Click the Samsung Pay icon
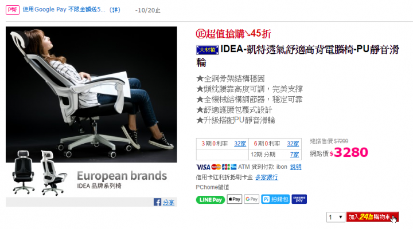The image size is (413, 229). tap(299, 199)
